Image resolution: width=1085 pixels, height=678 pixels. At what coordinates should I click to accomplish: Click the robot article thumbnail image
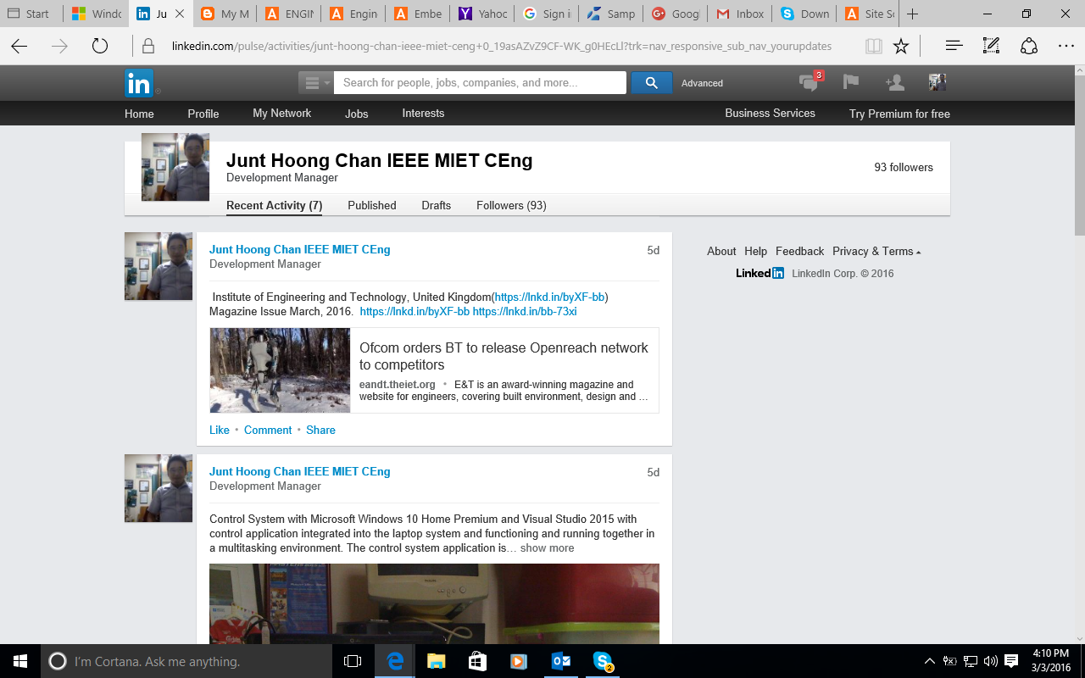[x=280, y=370]
